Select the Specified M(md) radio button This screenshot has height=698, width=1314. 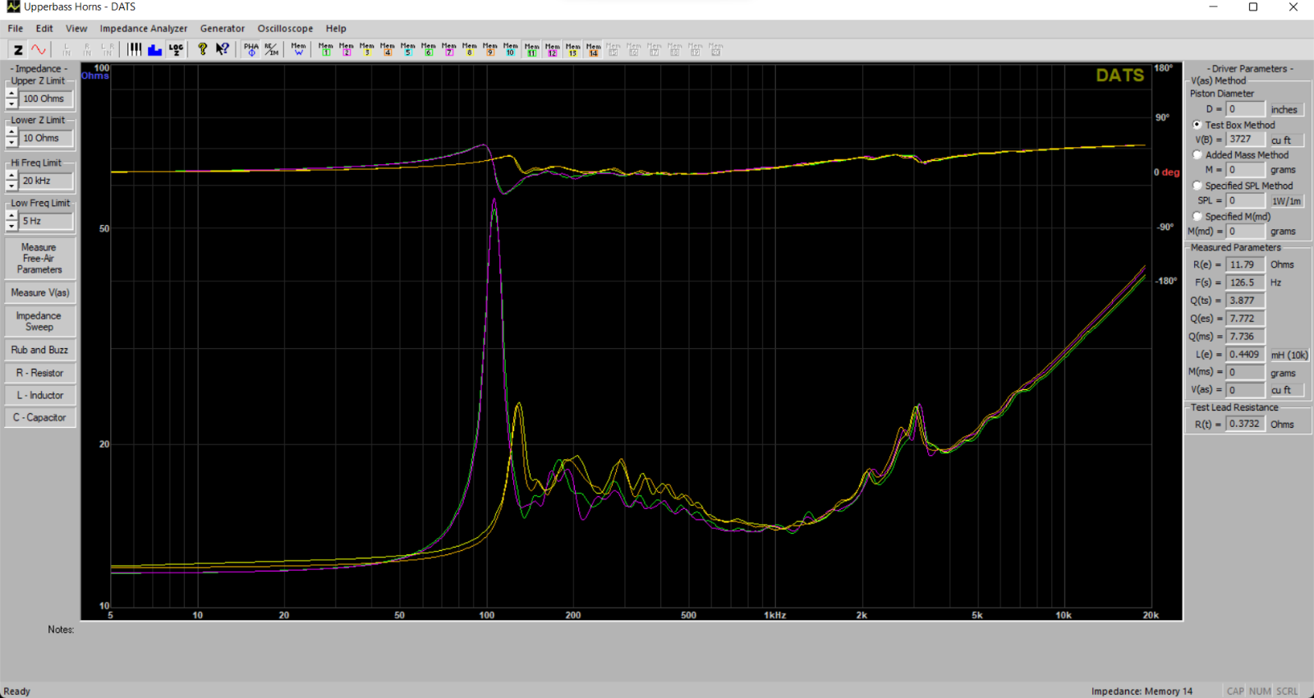tap(1197, 217)
